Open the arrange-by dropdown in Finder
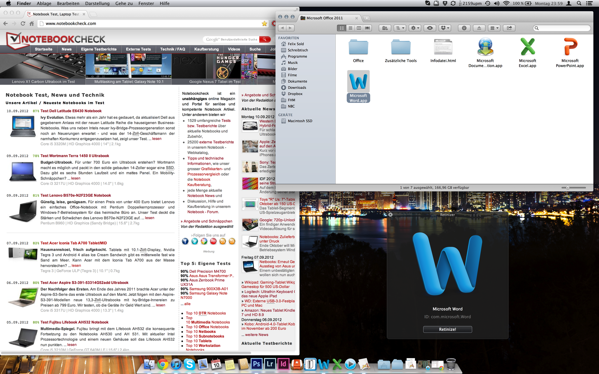 [x=400, y=28]
